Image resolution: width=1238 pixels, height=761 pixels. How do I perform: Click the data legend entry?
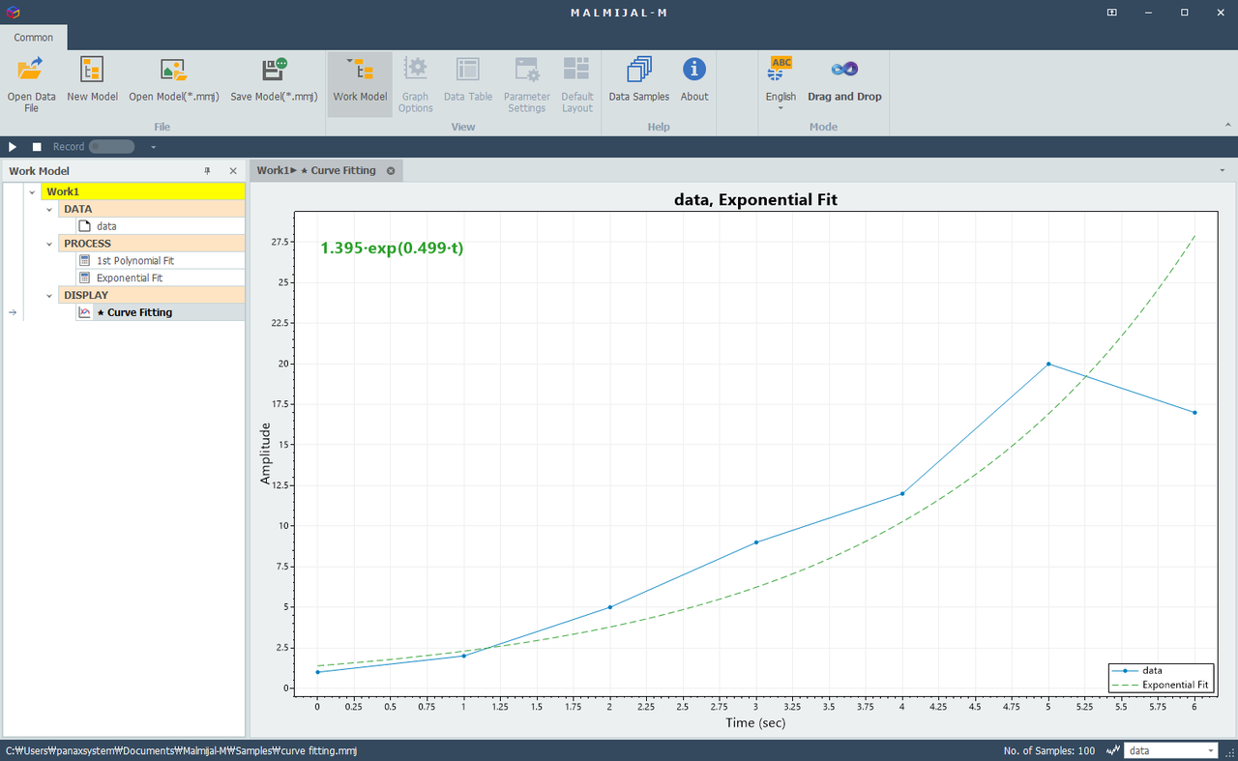pyautogui.click(x=1136, y=670)
